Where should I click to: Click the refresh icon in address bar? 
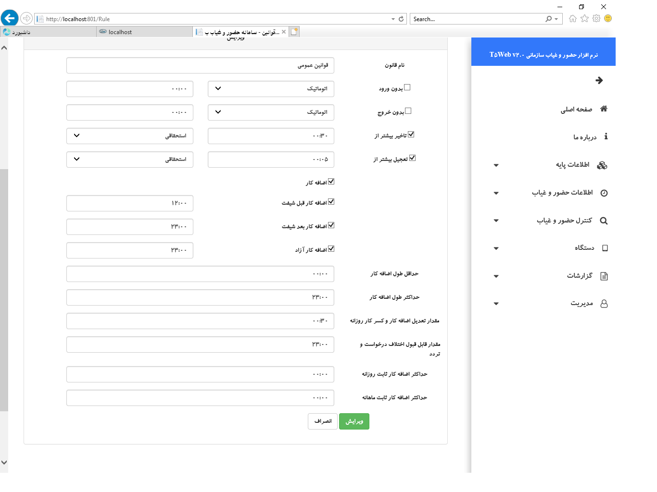click(401, 19)
